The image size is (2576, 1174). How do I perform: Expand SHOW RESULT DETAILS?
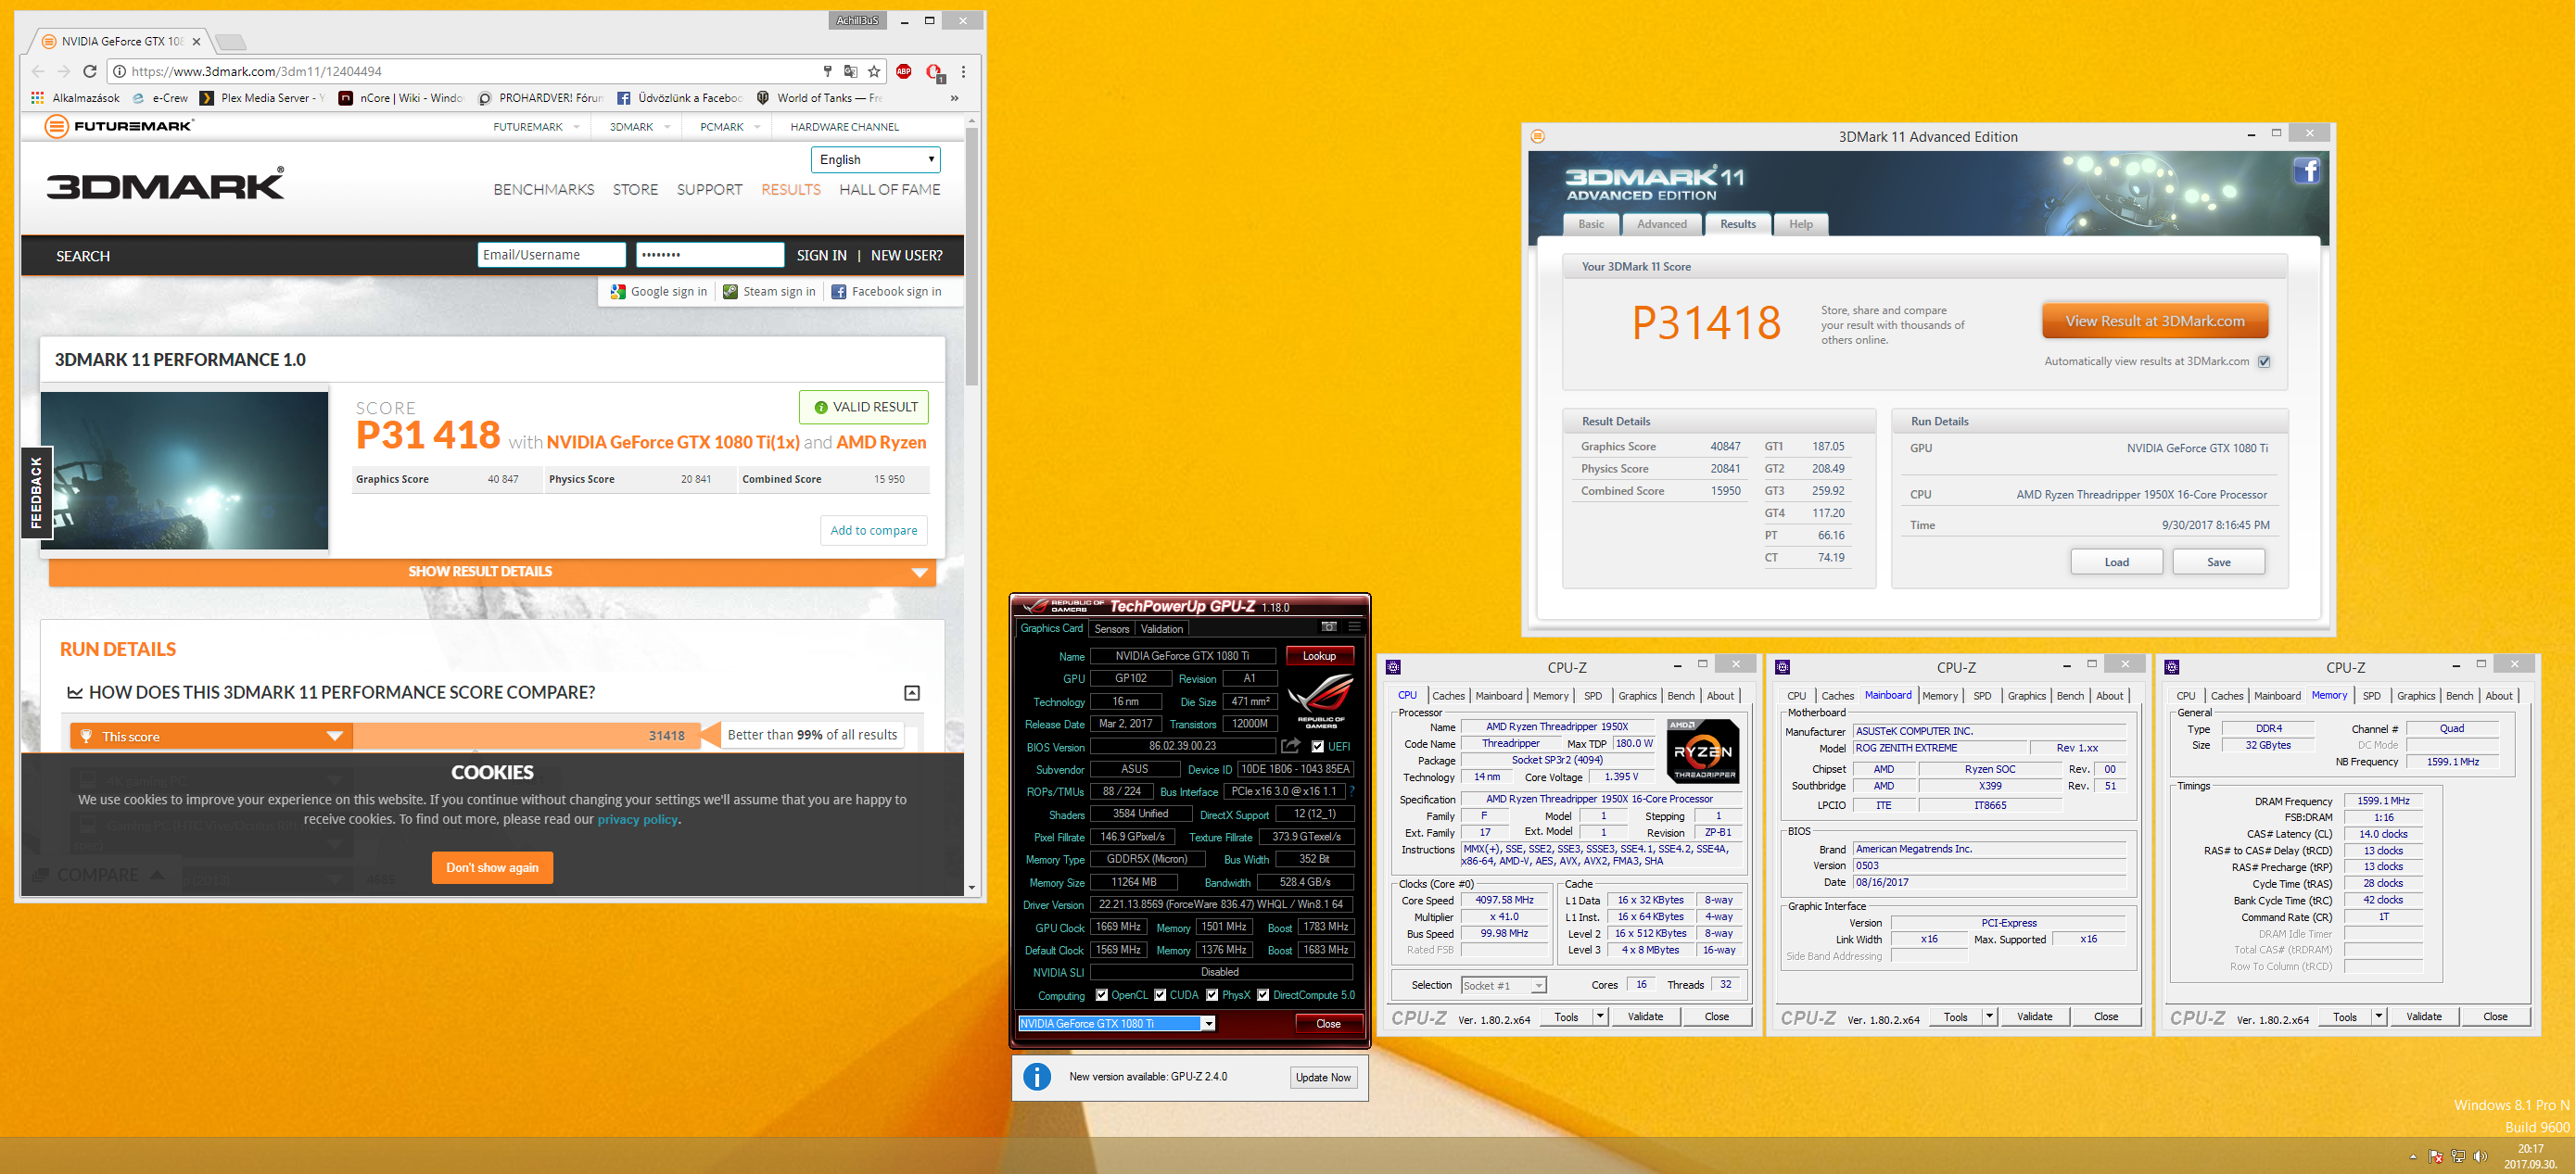point(492,572)
